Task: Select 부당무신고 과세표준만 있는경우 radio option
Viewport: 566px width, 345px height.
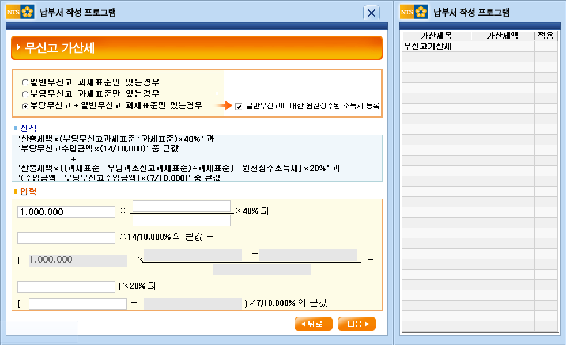Action: point(25,94)
